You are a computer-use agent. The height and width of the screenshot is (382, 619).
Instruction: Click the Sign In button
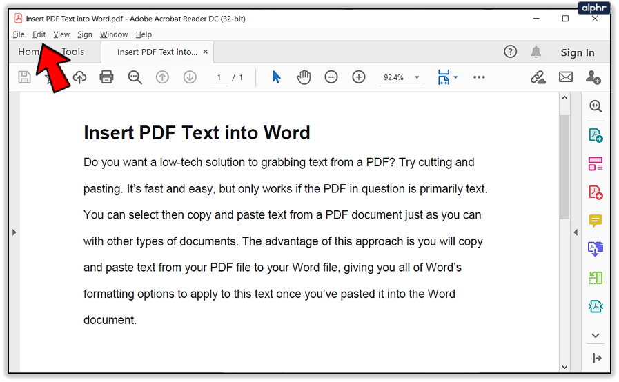[x=578, y=52]
